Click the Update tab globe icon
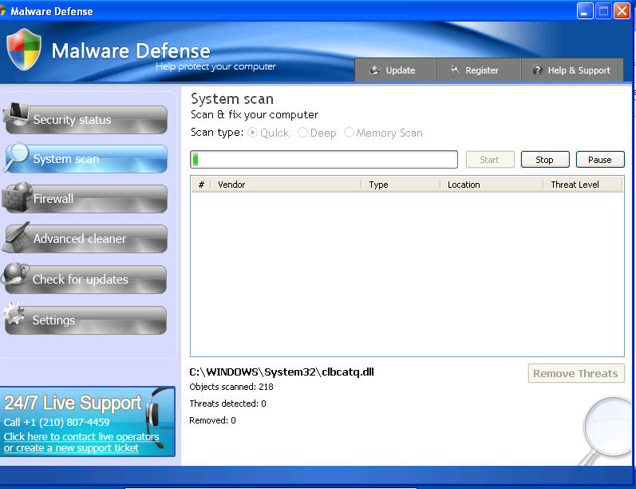 pos(375,70)
